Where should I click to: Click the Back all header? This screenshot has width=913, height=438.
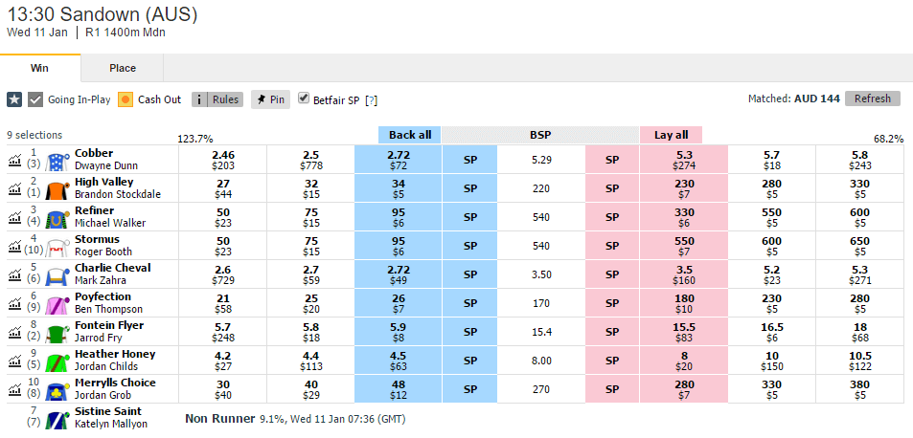coord(410,135)
